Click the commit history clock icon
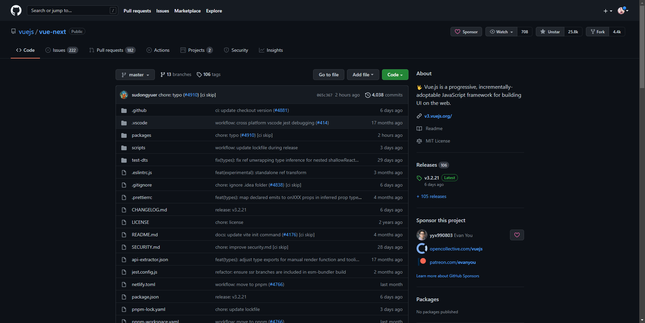 (368, 95)
